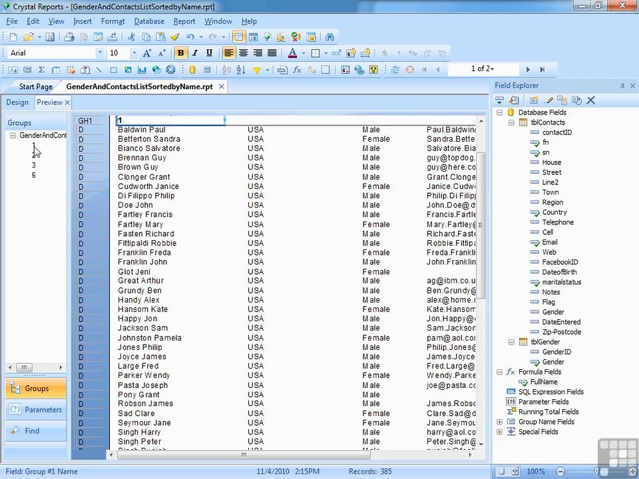Click the New report icon
This screenshot has height=479, width=639.
tap(13, 37)
